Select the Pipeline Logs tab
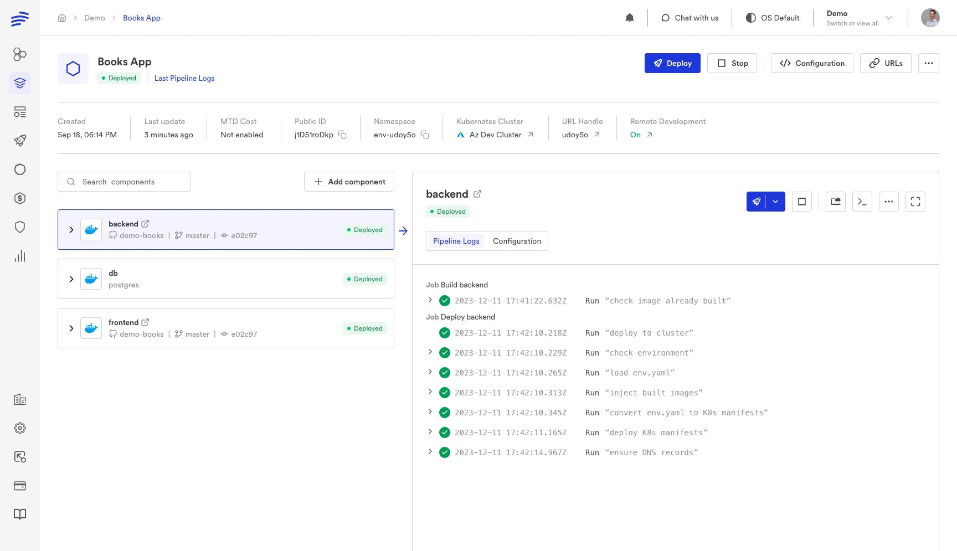957x551 pixels. point(456,241)
